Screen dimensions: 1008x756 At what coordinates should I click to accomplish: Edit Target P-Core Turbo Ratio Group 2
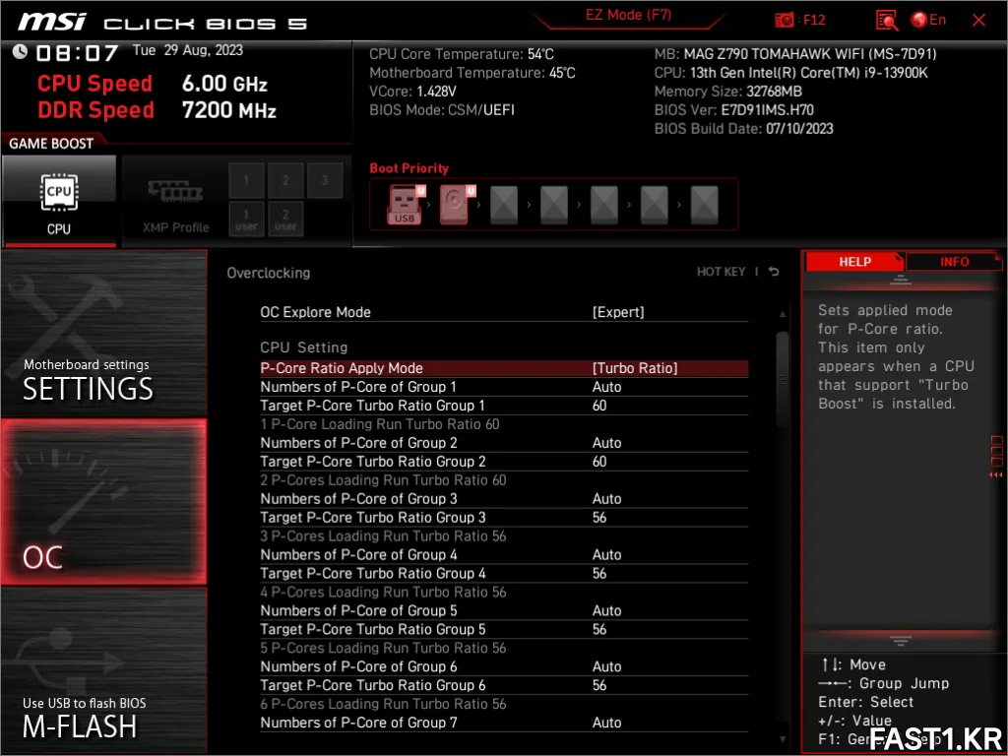[x=504, y=462]
